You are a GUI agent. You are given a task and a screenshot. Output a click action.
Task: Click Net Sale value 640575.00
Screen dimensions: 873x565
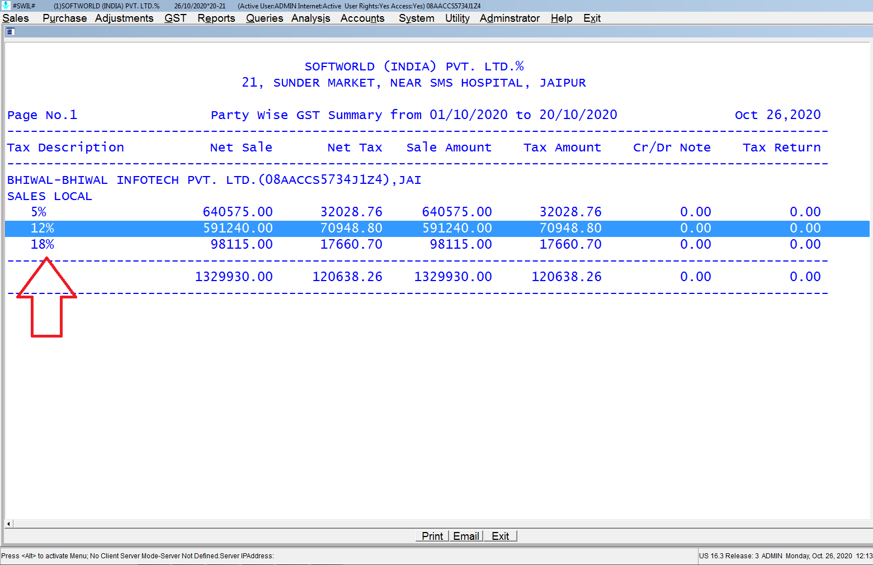238,212
